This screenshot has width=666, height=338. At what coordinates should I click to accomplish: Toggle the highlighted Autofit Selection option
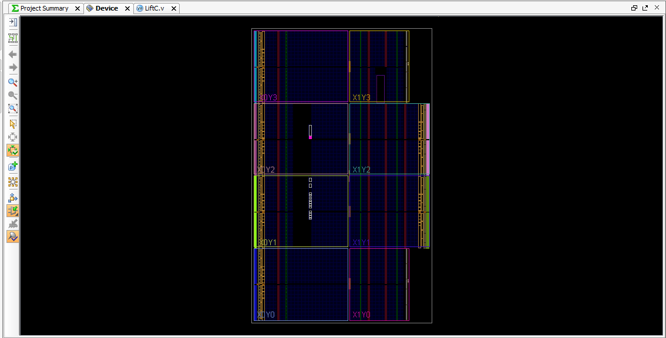[13, 150]
